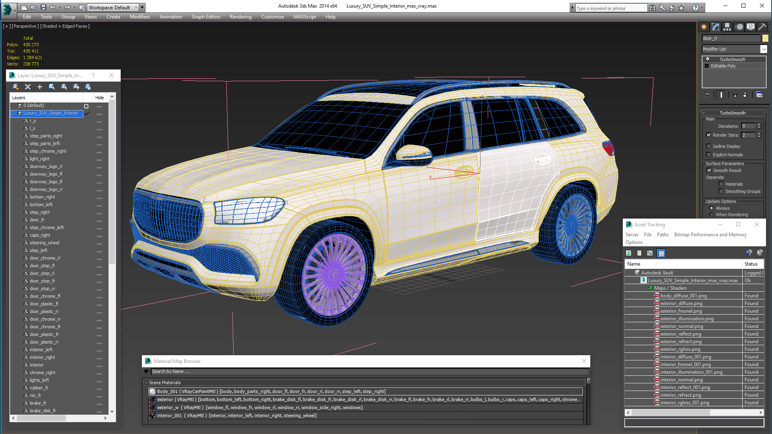
Task: Click the [Shaded + Edged Faces] viewport label
Action: pos(65,26)
